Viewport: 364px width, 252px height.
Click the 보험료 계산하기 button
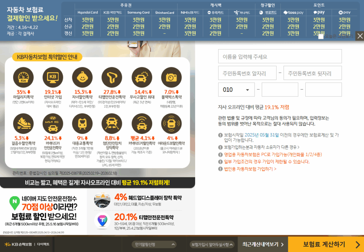tap(326, 244)
